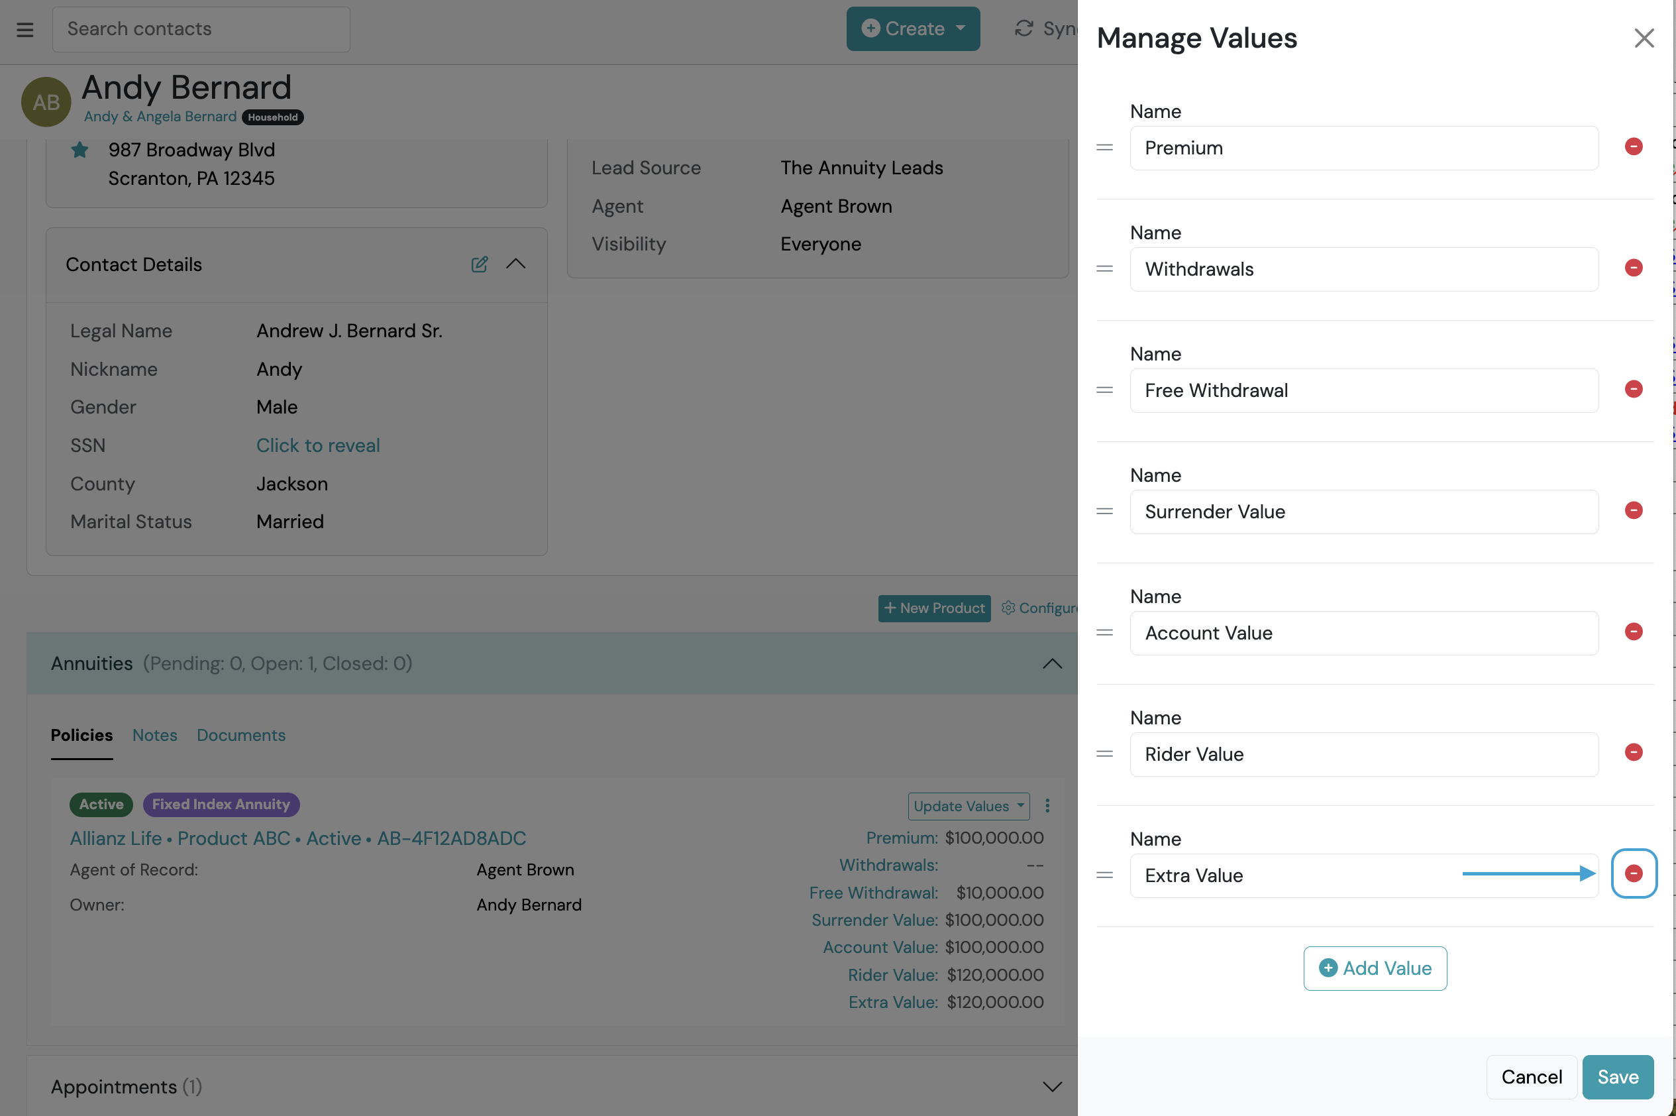Image resolution: width=1676 pixels, height=1116 pixels.
Task: Edit the Extra Value name field
Action: [x=1364, y=875]
